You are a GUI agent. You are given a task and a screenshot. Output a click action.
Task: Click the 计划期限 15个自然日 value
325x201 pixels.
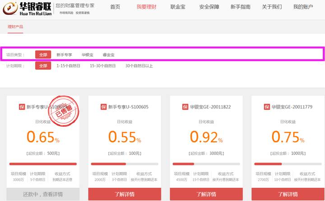pos(201,180)
